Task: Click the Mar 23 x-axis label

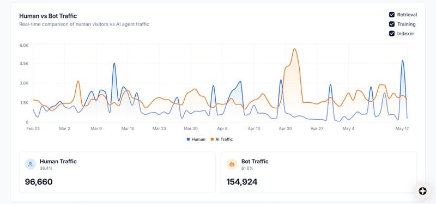Action: pos(159,128)
